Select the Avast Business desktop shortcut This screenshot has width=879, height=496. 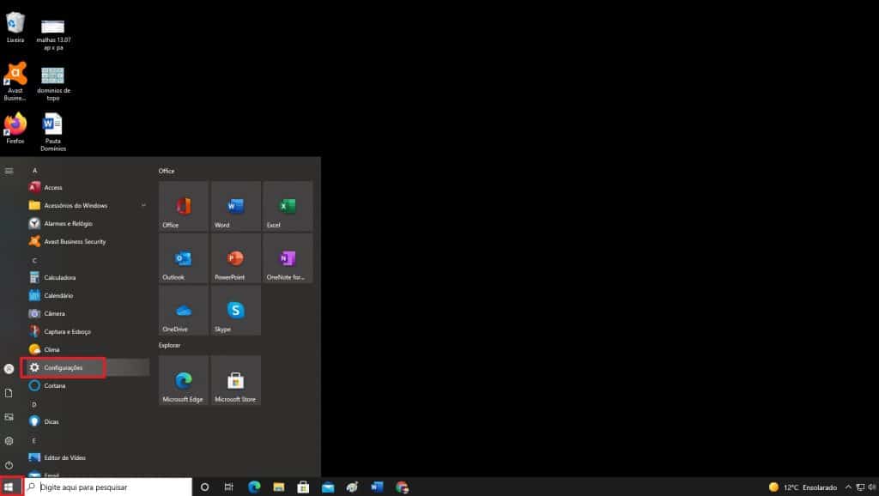pyautogui.click(x=15, y=82)
